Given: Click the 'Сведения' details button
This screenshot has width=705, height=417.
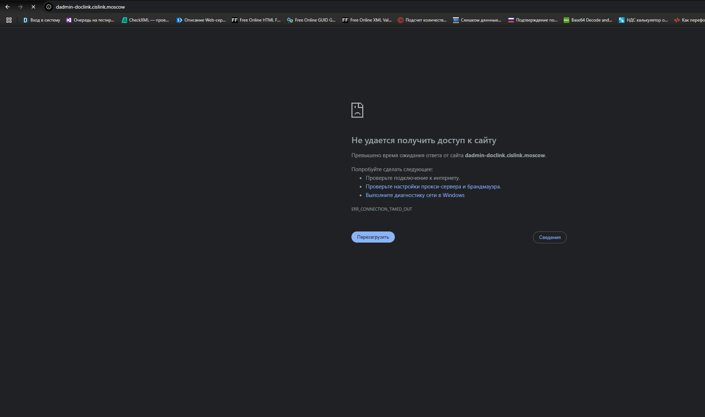Looking at the screenshot, I should pos(550,238).
